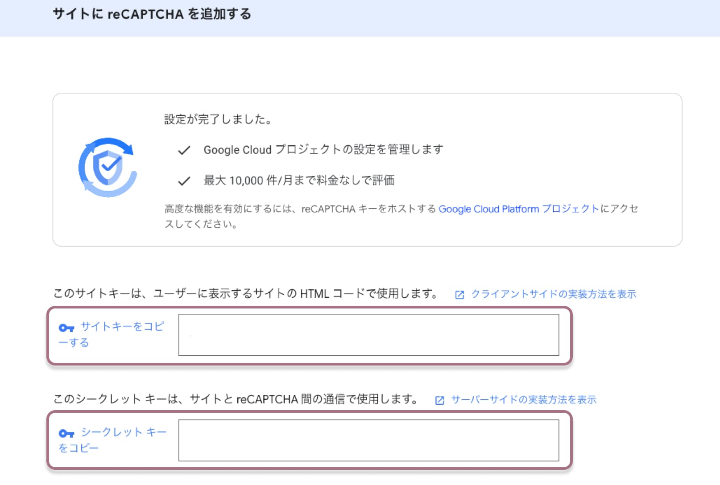This screenshot has width=720, height=485.
Task: Click inside the secret key text field
Action: coord(368,440)
